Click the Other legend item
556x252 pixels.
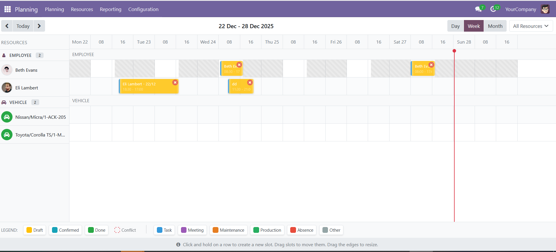pos(331,230)
